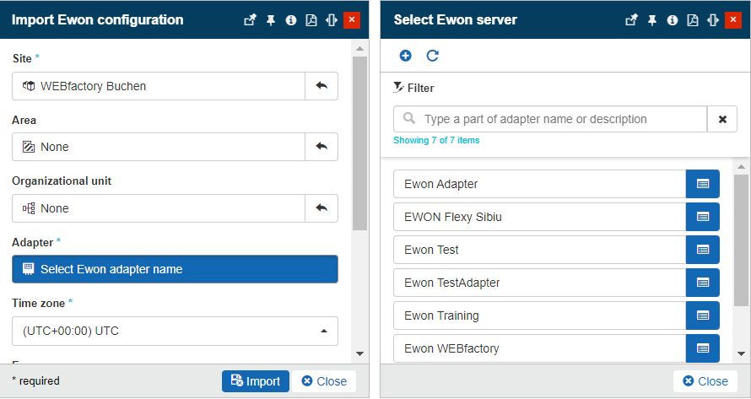
Task: Click the Import configuration panel scrollbar thumb
Action: pyautogui.click(x=359, y=143)
